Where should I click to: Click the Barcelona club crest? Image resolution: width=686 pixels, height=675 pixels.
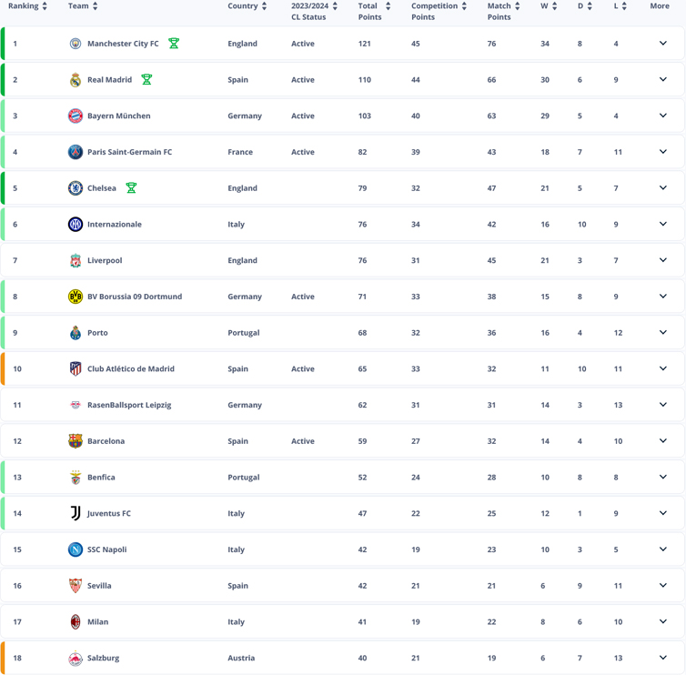pyautogui.click(x=76, y=441)
